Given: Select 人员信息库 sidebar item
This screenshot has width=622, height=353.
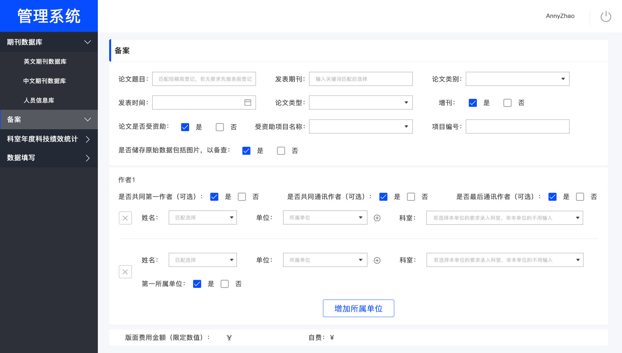Looking at the screenshot, I should click(39, 100).
